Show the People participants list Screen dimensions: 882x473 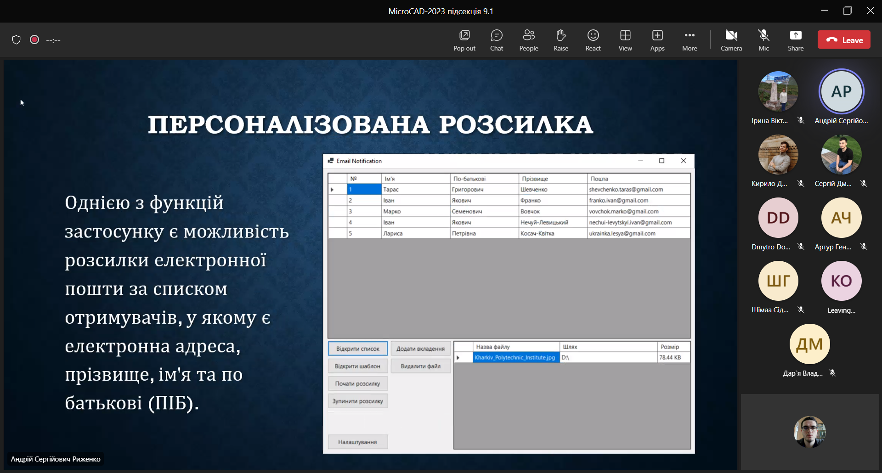point(528,40)
